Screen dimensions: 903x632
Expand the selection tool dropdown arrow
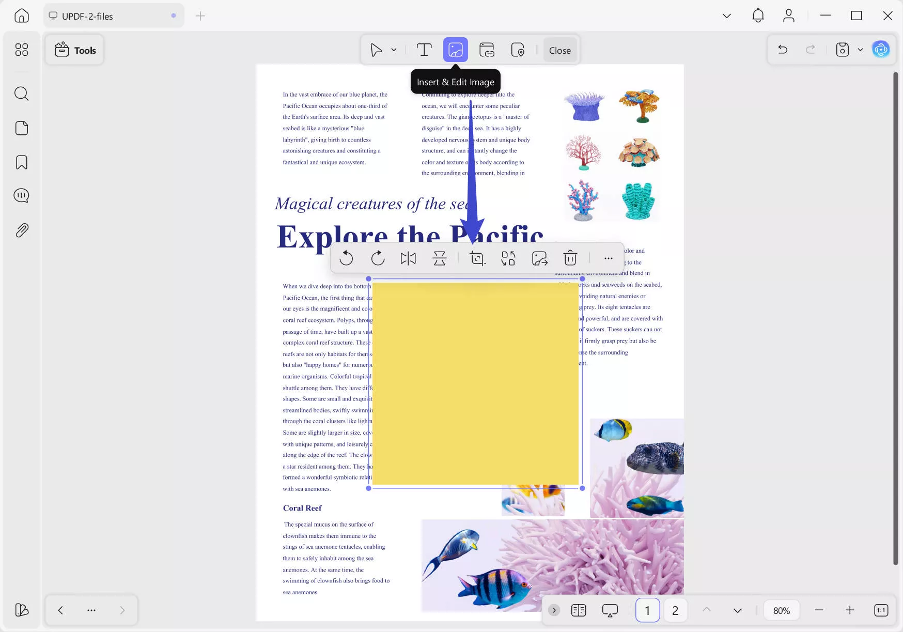click(x=394, y=50)
